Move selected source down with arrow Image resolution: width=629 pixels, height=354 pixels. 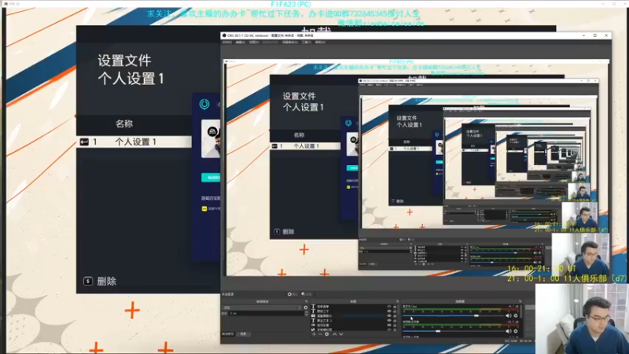(x=341, y=334)
